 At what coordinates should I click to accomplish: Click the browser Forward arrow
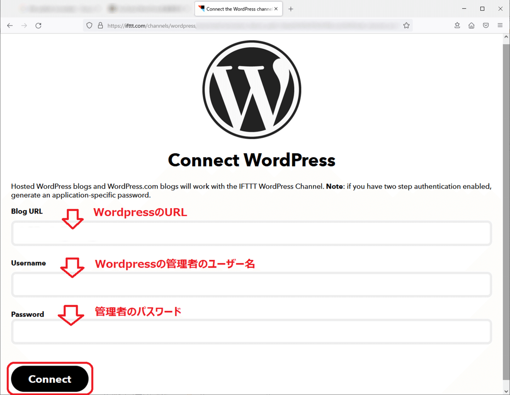tap(24, 25)
